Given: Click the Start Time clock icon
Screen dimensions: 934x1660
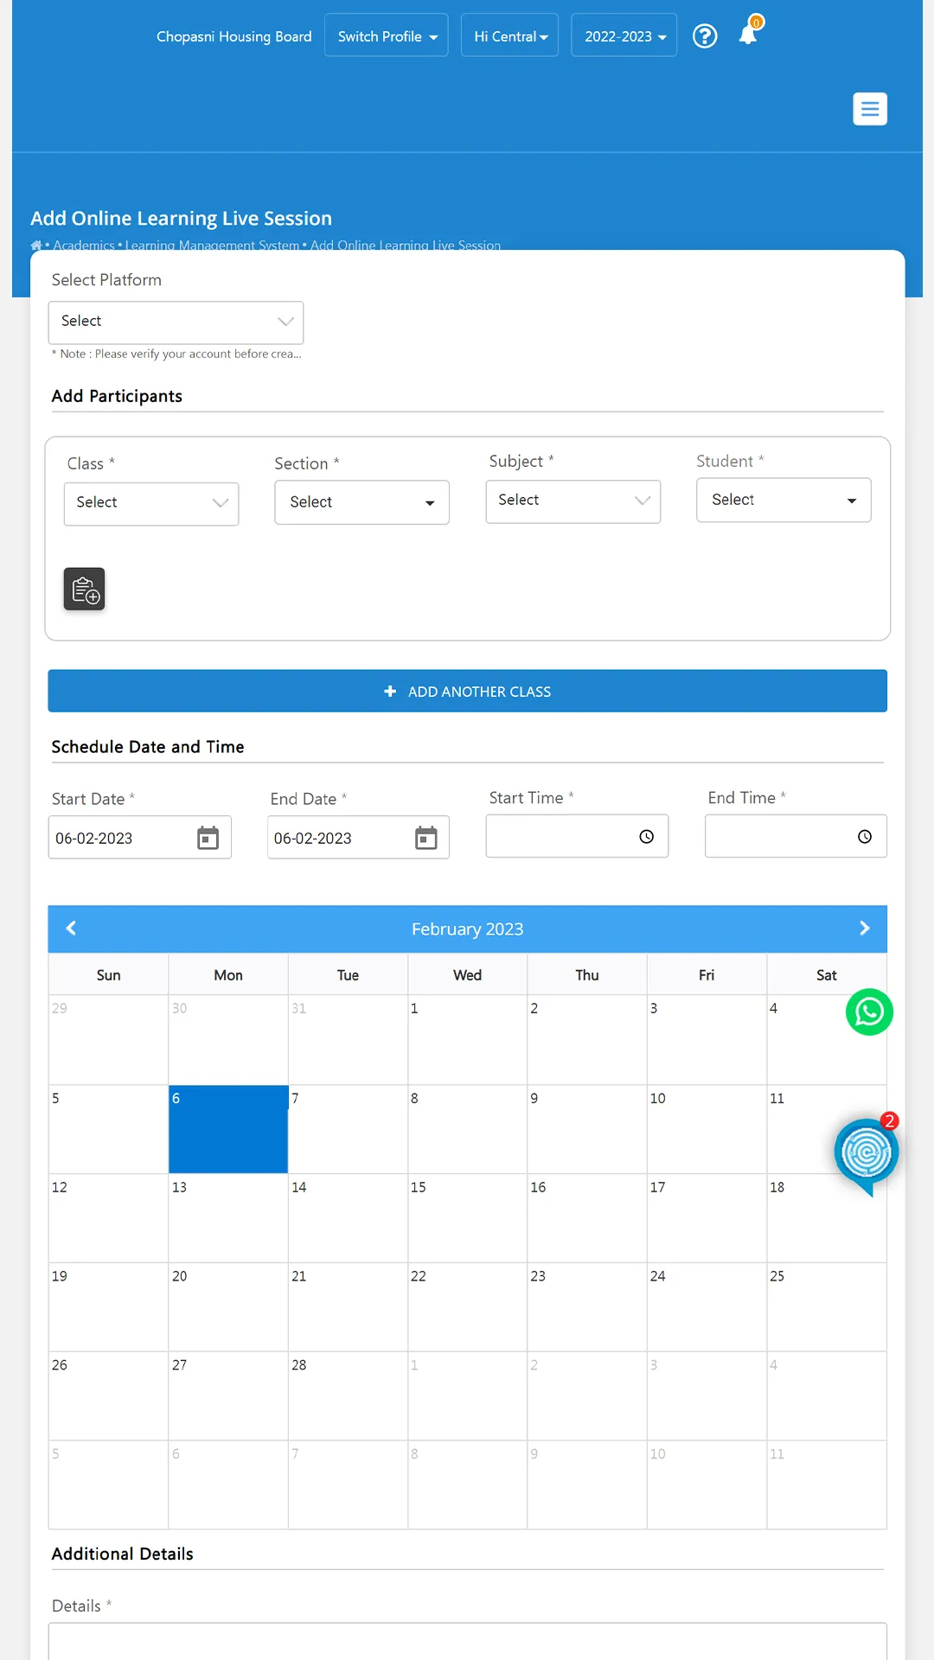Looking at the screenshot, I should [646, 836].
